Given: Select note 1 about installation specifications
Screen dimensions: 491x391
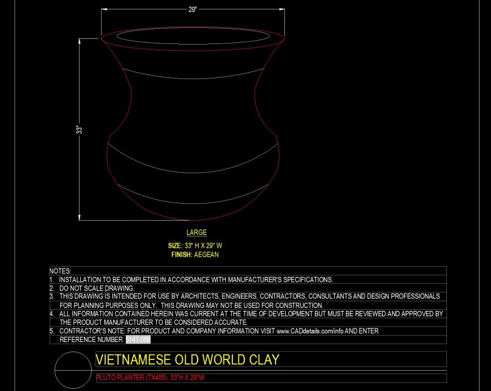Looking at the screenshot, I should 191,279.
